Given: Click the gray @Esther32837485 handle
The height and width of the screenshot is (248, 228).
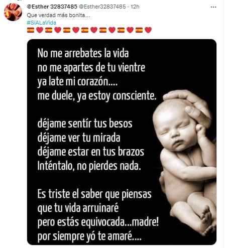Looking at the screenshot, I should click(102, 7).
